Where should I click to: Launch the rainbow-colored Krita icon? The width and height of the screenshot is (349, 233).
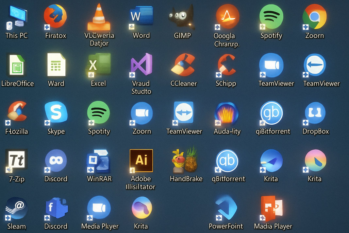coord(315,161)
